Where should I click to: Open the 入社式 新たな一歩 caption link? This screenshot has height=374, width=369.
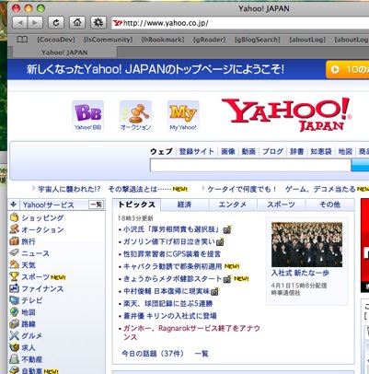pos(300,273)
